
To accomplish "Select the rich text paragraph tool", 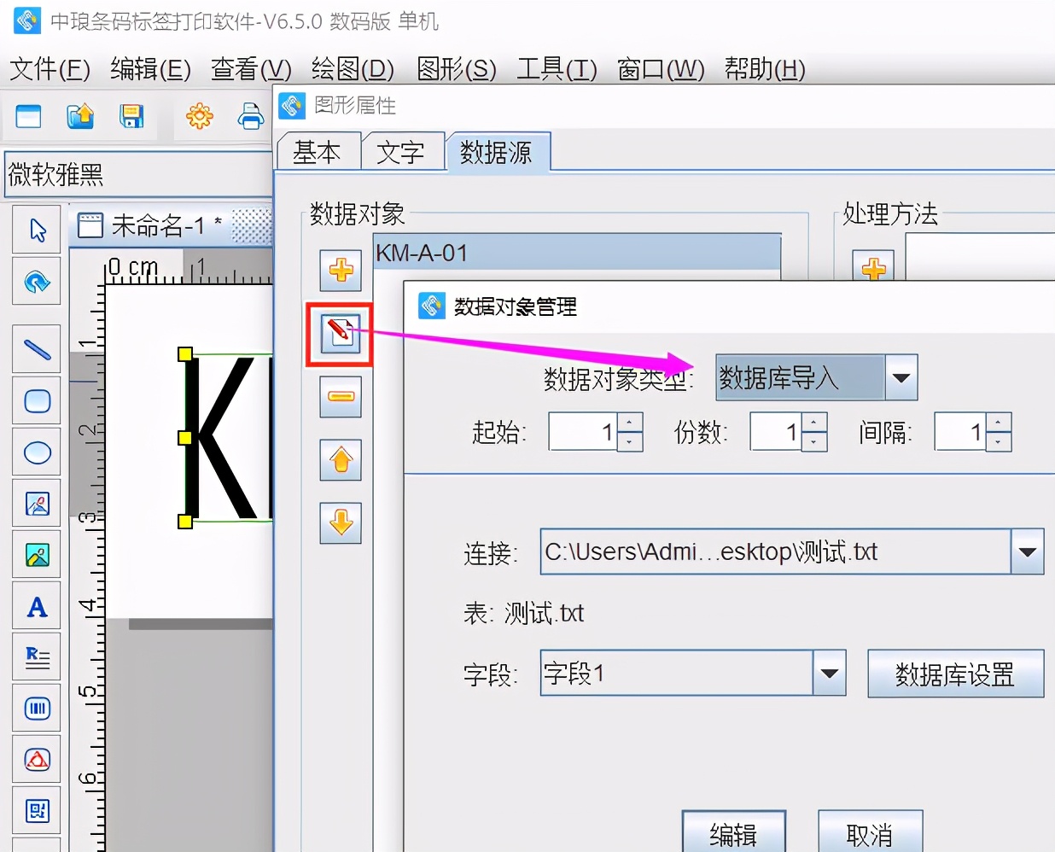I will pos(37,657).
